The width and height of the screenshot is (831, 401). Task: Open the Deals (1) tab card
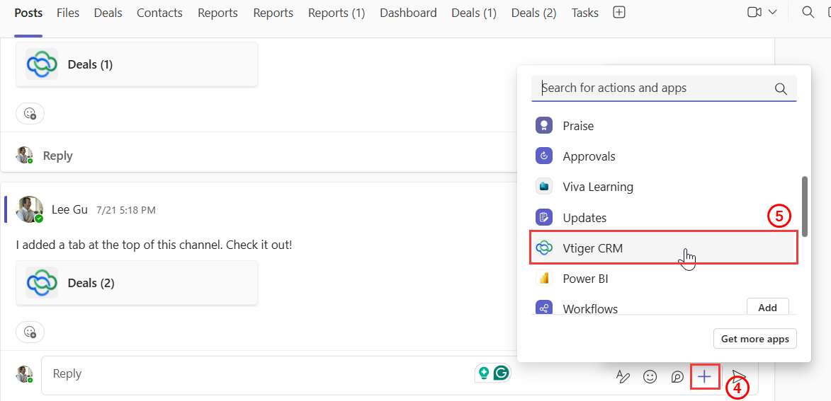137,64
